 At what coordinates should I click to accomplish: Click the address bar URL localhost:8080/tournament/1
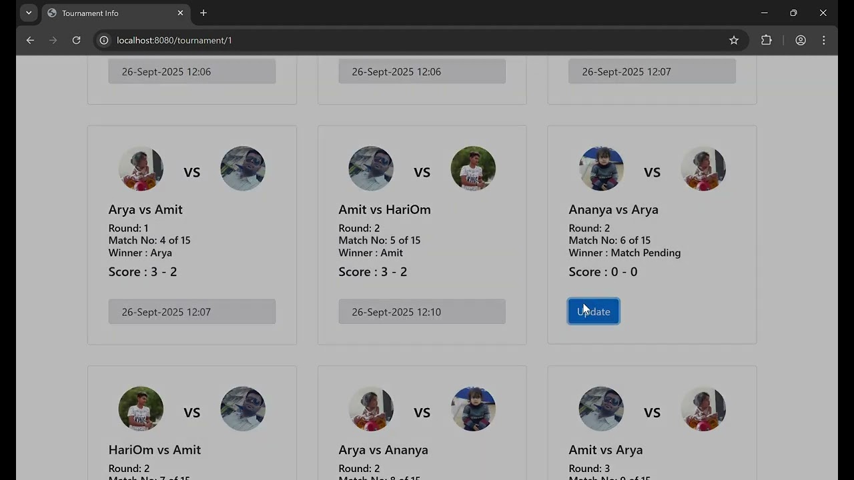pyautogui.click(x=174, y=40)
